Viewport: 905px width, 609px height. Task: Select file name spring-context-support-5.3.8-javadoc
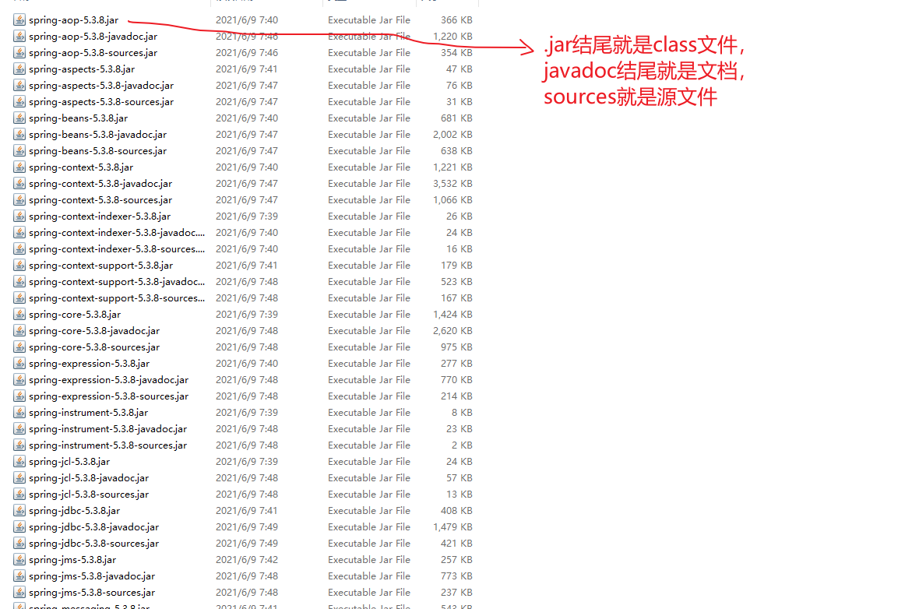pos(117,282)
